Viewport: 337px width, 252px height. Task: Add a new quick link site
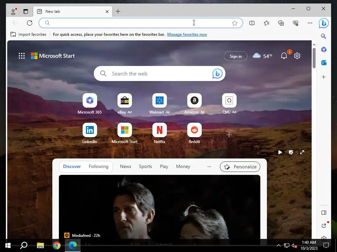click(x=229, y=135)
